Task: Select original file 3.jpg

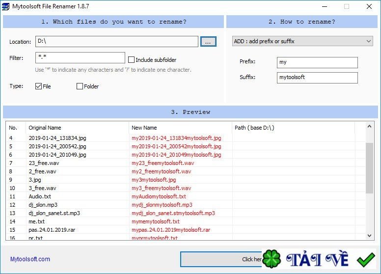Action: (35, 180)
